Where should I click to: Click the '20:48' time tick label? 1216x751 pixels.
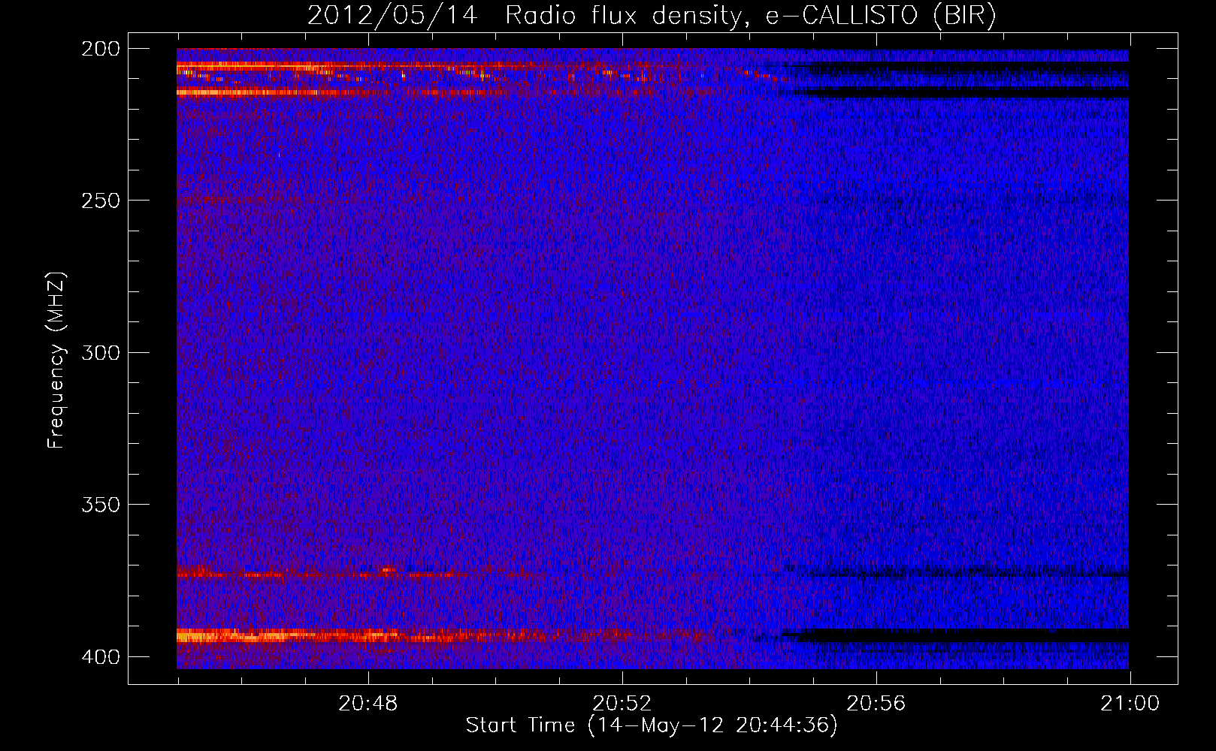[x=368, y=704]
